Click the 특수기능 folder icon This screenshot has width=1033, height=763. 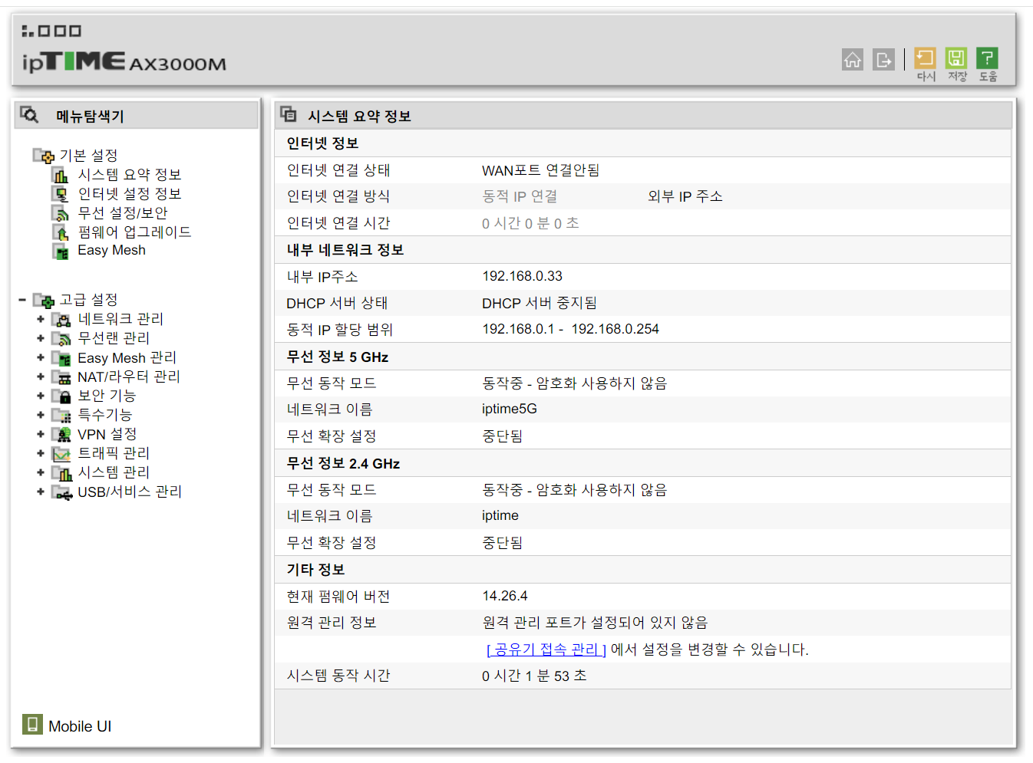pos(61,415)
